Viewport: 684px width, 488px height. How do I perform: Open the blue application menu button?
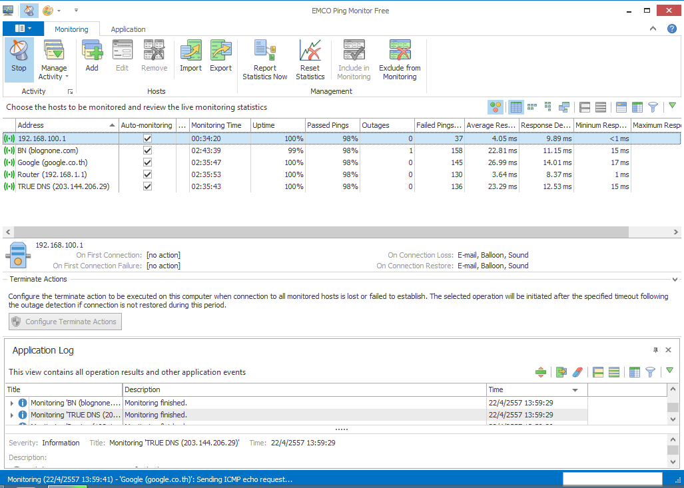point(23,29)
